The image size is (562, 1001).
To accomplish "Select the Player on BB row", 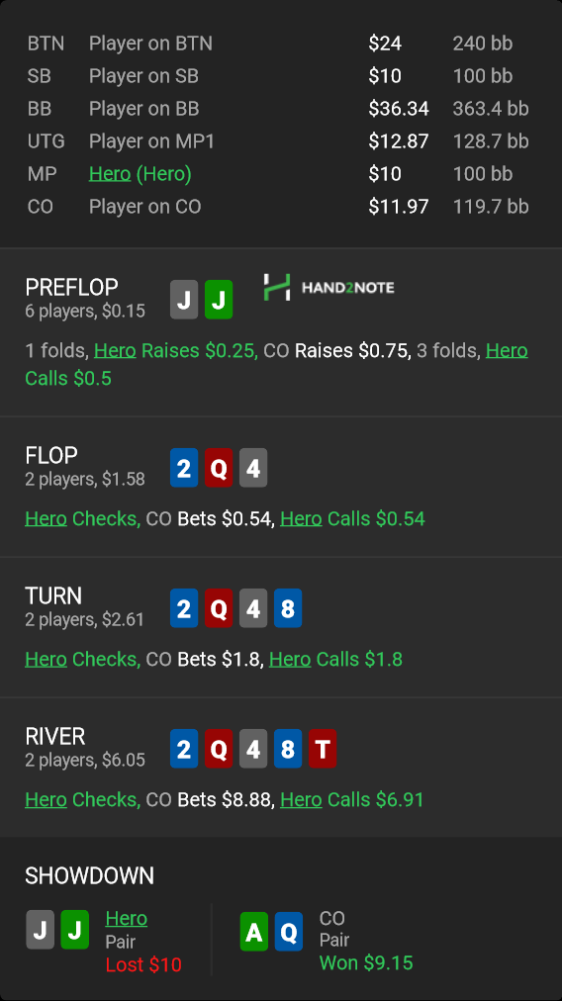I will tap(278, 109).
